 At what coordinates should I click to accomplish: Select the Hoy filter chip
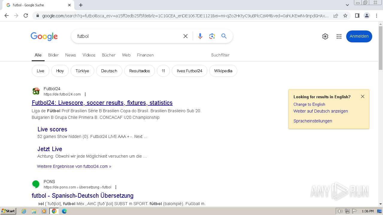coord(60,71)
